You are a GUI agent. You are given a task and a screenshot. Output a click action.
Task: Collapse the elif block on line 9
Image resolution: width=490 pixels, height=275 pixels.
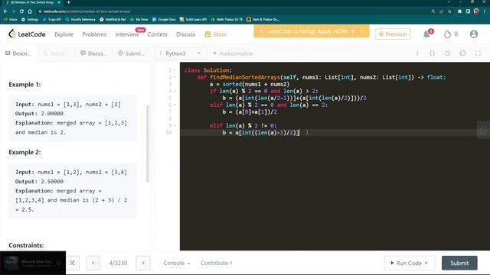pyautogui.click(x=175, y=125)
